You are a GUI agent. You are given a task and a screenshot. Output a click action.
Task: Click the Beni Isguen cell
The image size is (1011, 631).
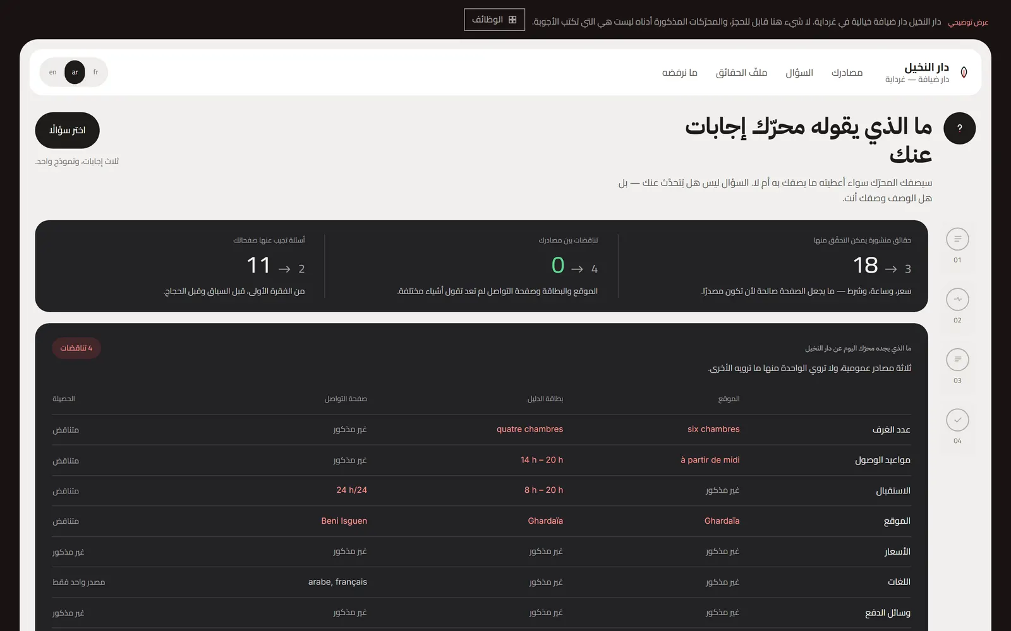click(344, 521)
